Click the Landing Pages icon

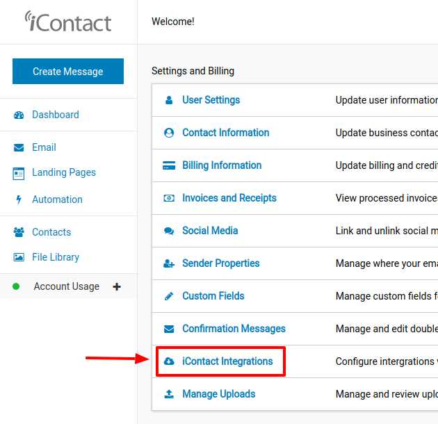[x=19, y=174]
